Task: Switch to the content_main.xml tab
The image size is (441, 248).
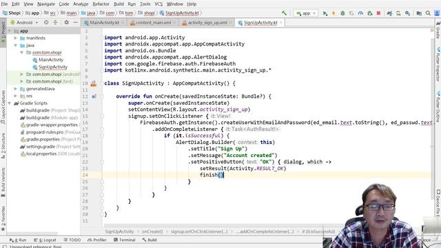Action: 153,23
